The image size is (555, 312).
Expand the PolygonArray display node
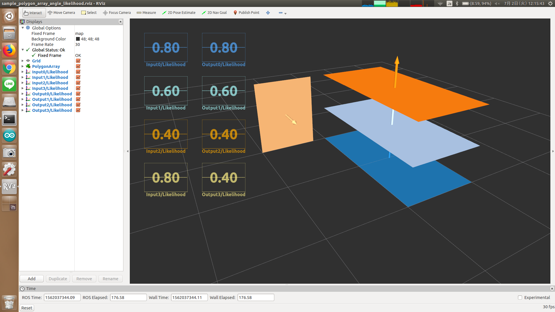coord(23,66)
